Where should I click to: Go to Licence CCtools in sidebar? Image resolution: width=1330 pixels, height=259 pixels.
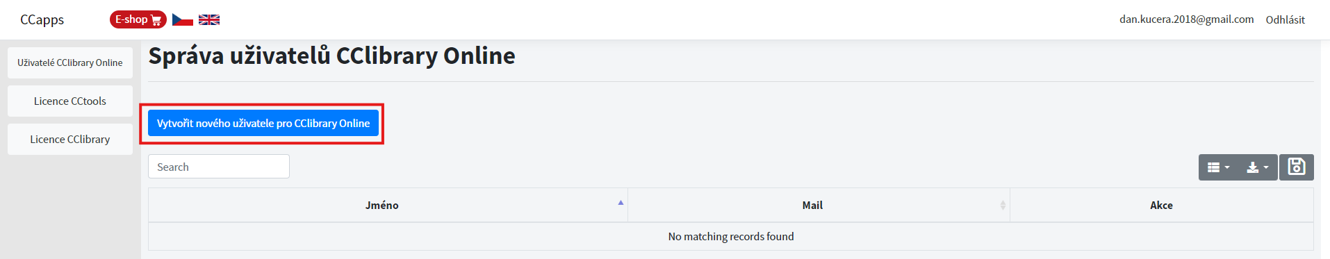point(70,101)
